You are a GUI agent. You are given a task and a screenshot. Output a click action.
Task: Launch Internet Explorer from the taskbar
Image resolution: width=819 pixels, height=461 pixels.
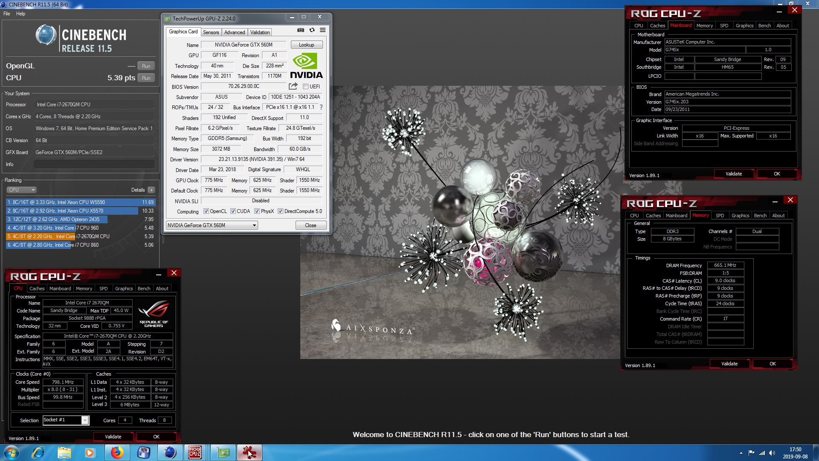pos(38,452)
